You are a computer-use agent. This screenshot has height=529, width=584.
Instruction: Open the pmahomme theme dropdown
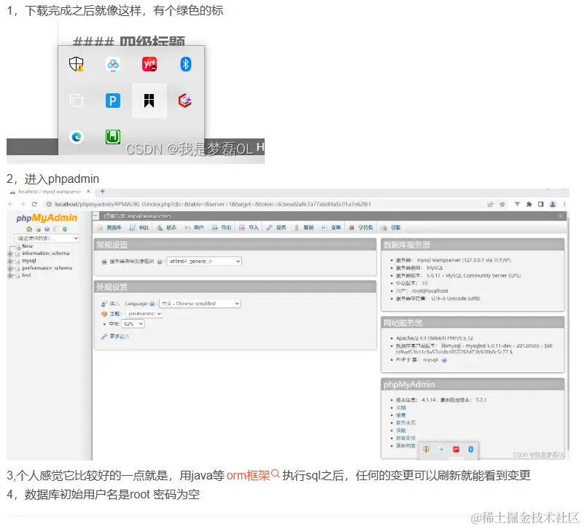coord(144,314)
